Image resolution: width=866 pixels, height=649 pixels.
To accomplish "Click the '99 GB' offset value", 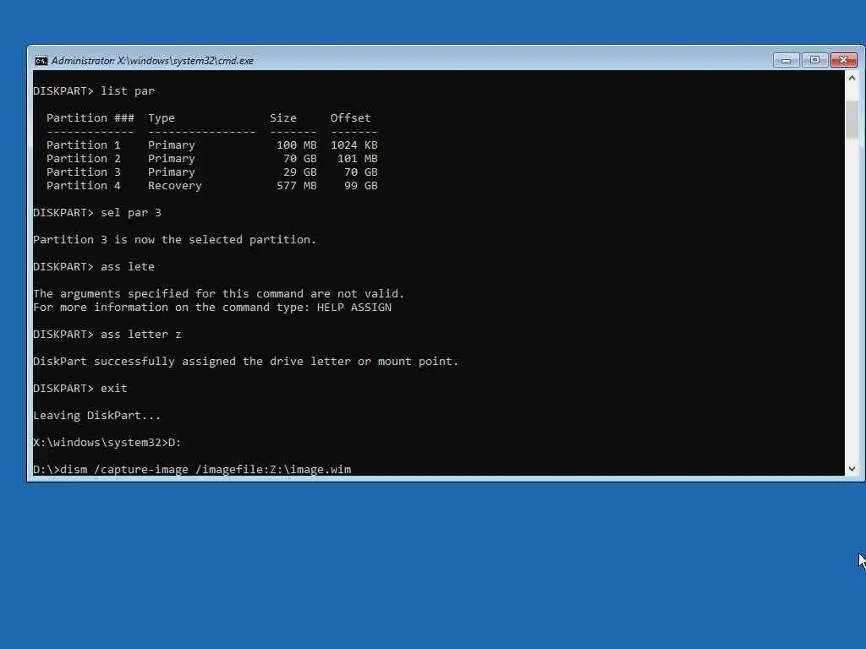I will [360, 185].
